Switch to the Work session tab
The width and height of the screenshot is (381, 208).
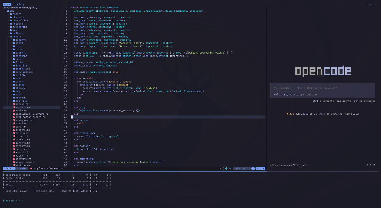point(7,4)
